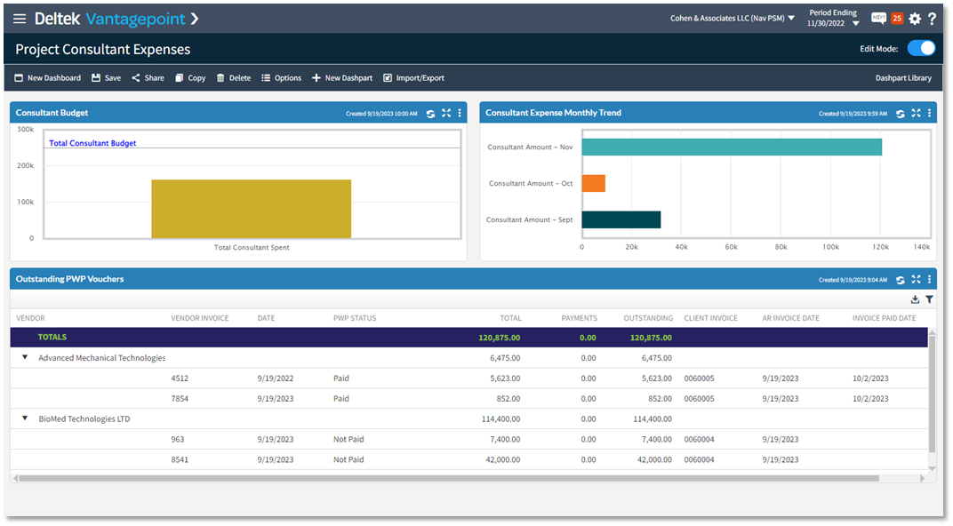Click the export download icon in vouchers grid
953x526 pixels.
[916, 300]
